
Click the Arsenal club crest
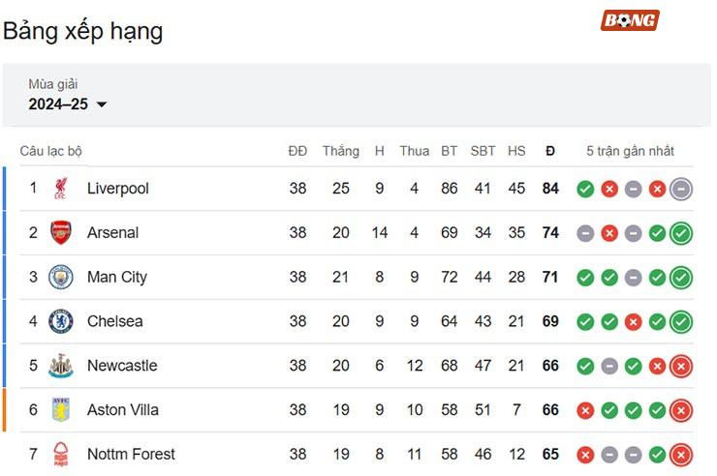[x=61, y=233]
